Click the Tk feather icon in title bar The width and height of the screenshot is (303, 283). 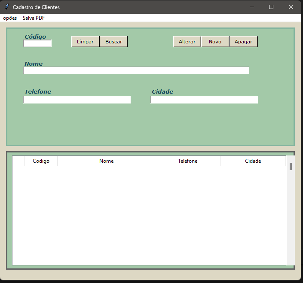pyautogui.click(x=6, y=7)
